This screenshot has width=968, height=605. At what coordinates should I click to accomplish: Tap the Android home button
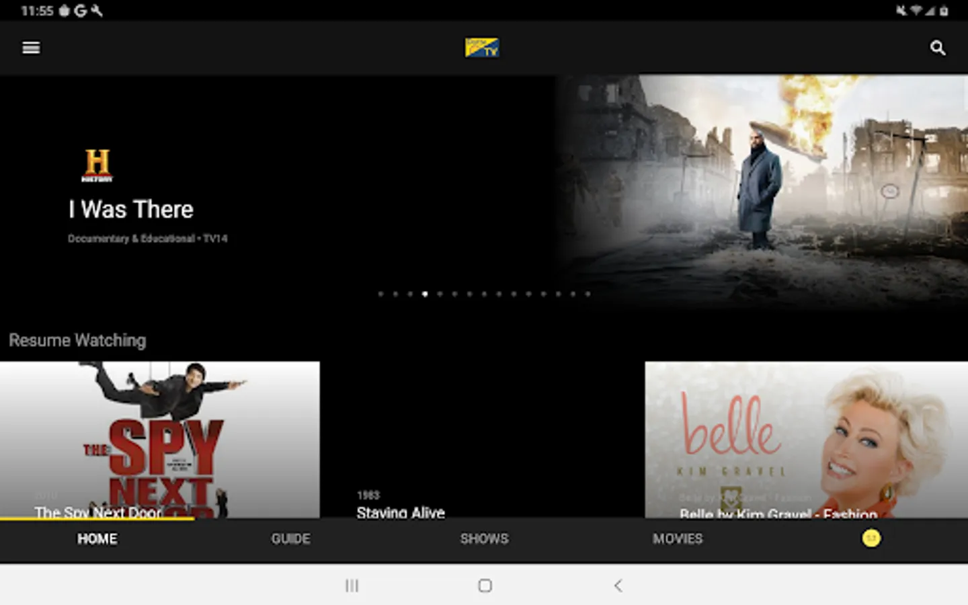pos(485,586)
